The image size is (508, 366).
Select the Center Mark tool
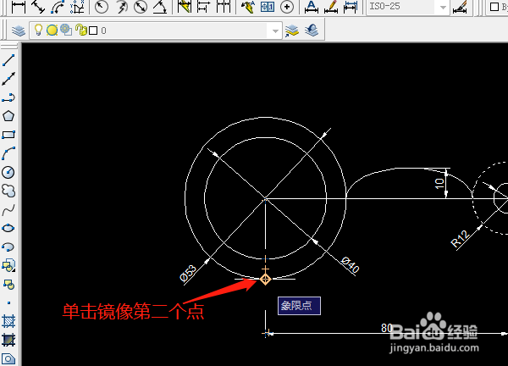pos(287,7)
